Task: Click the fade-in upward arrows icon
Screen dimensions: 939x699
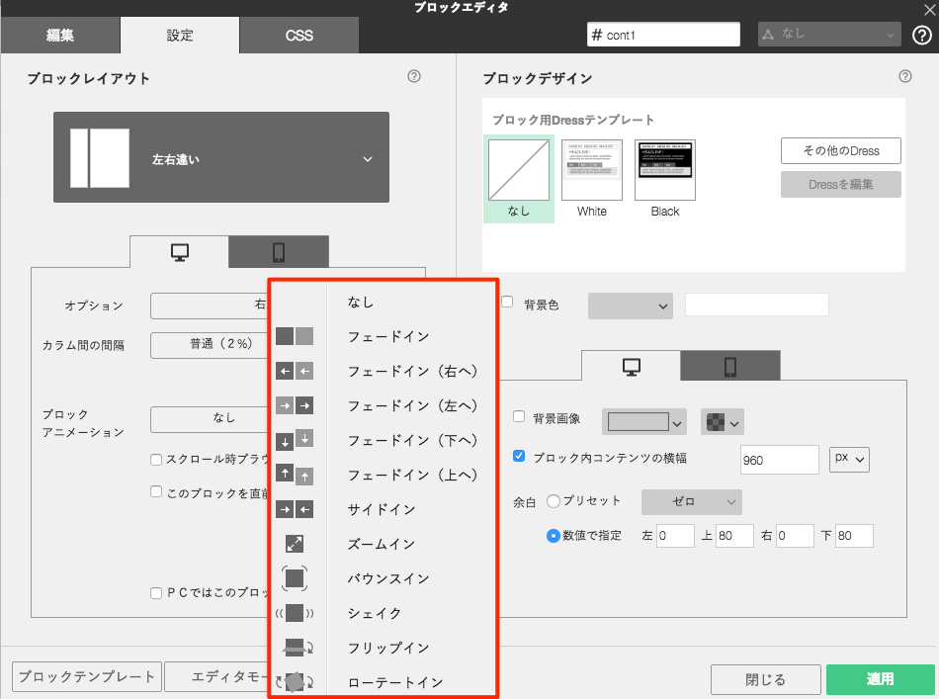Action: pyautogui.click(x=294, y=475)
